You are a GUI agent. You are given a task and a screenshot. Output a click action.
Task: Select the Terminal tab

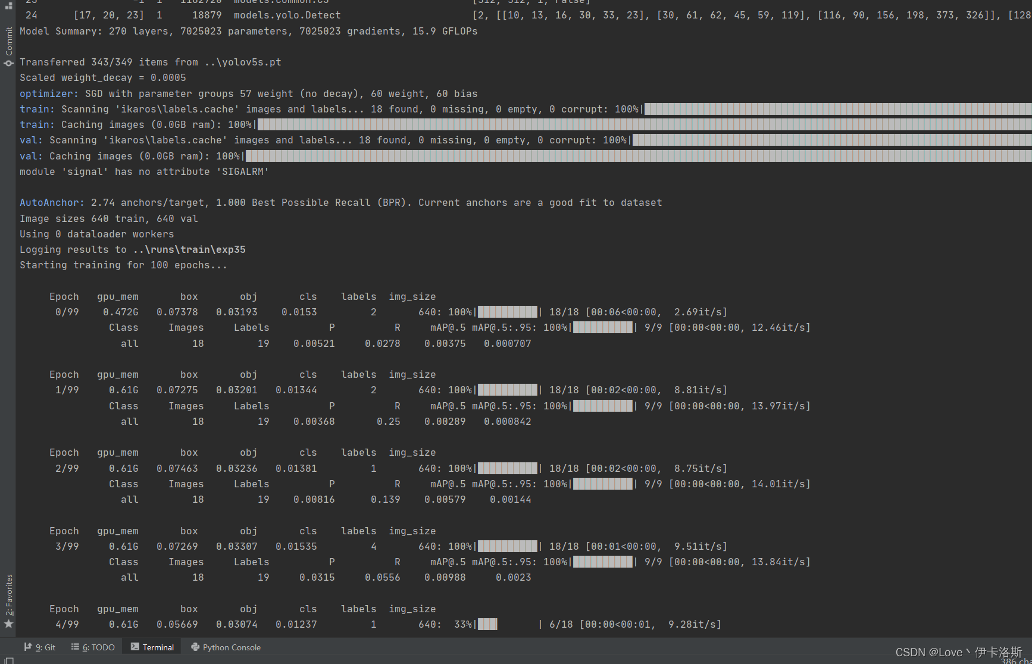[x=152, y=647]
